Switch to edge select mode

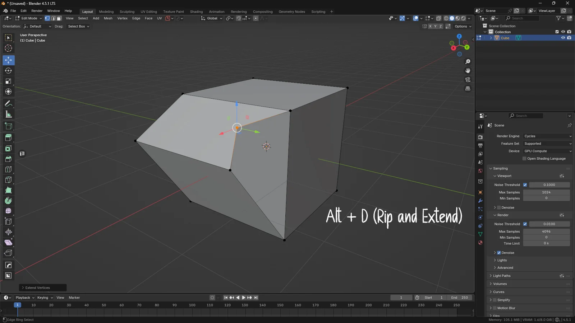click(x=53, y=18)
